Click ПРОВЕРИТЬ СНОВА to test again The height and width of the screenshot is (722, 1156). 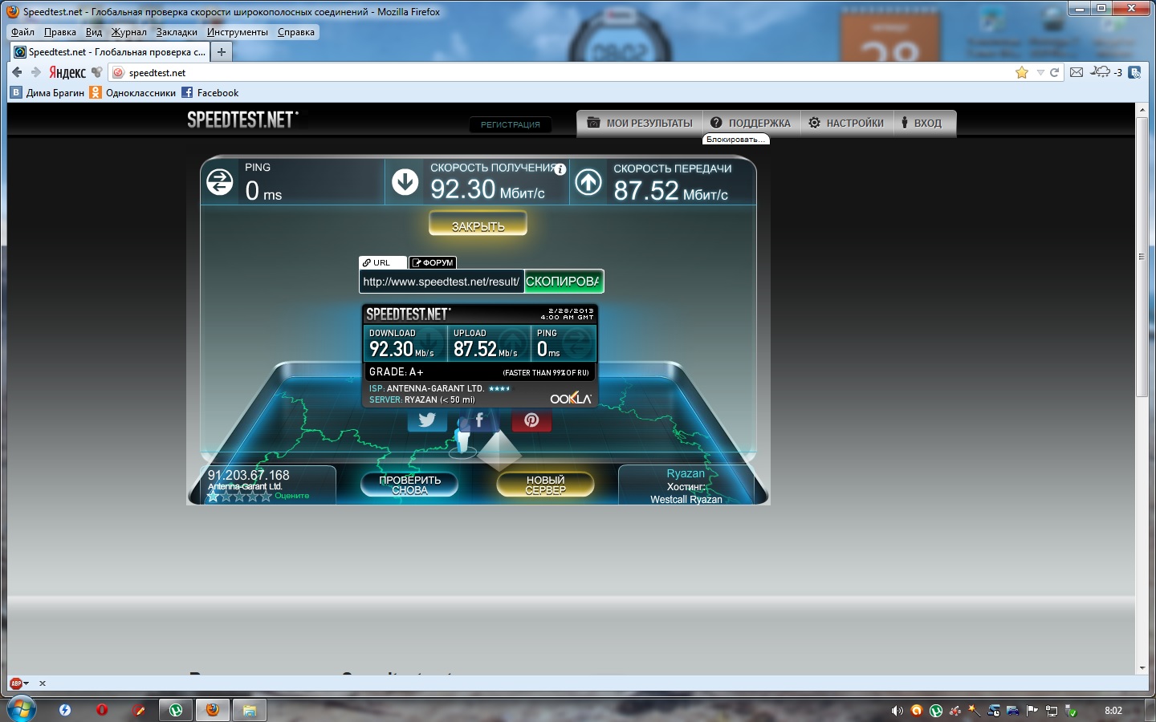pyautogui.click(x=409, y=485)
